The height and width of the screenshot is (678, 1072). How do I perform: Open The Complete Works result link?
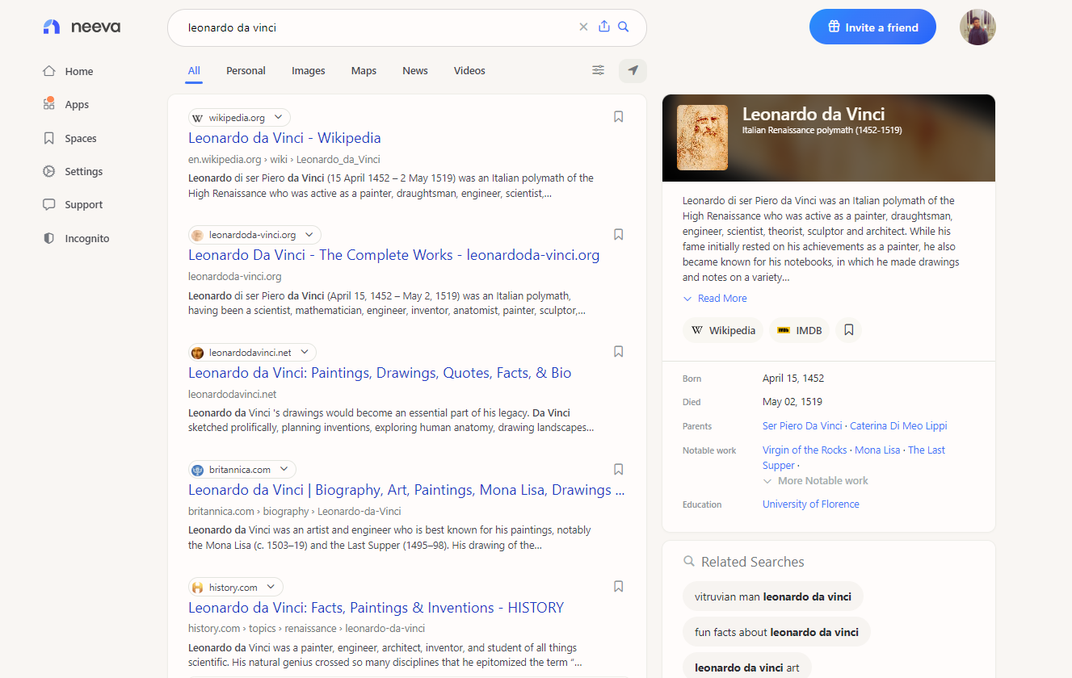(394, 255)
